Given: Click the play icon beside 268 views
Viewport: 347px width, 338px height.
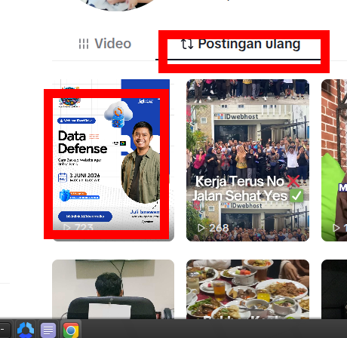Looking at the screenshot, I should click(x=201, y=228).
